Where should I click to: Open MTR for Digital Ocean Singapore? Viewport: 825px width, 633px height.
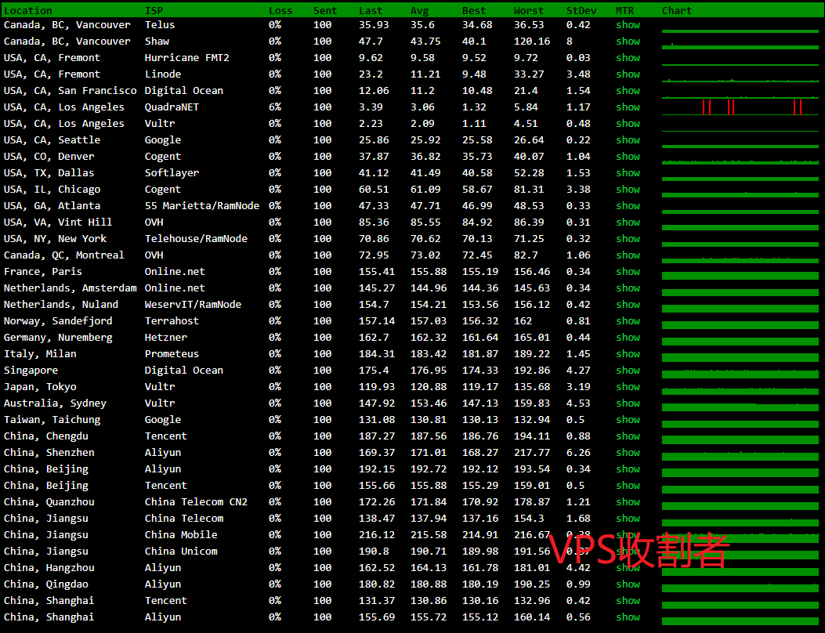click(628, 371)
